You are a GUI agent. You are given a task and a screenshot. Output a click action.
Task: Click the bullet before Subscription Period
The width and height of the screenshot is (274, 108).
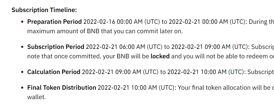(x=22, y=47)
